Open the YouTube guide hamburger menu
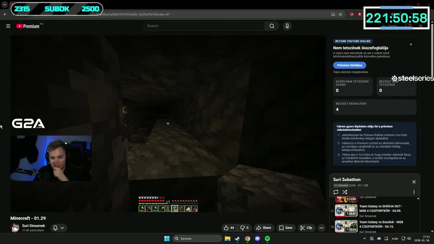 [8, 26]
